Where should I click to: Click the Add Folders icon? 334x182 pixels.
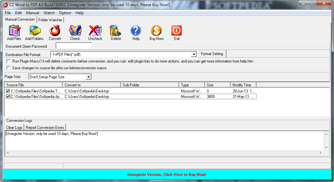[34, 31]
